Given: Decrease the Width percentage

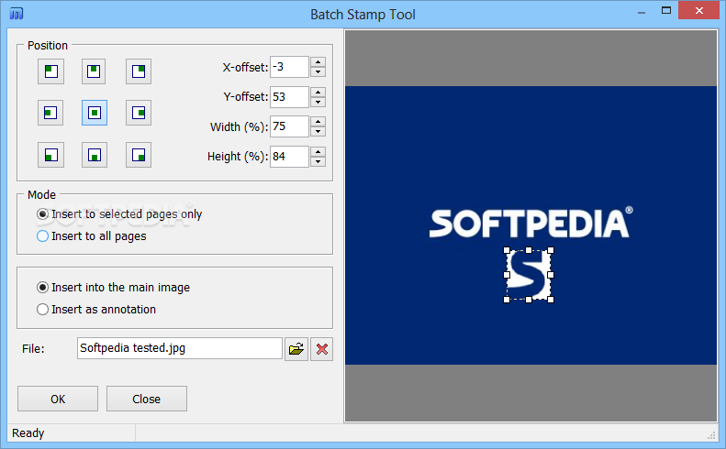Looking at the screenshot, I should 318,132.
